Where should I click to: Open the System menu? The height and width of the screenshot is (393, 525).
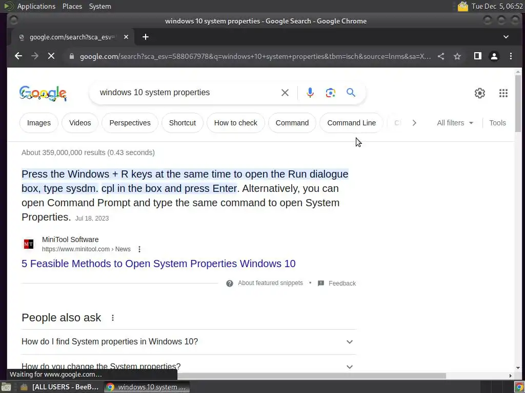point(100,6)
